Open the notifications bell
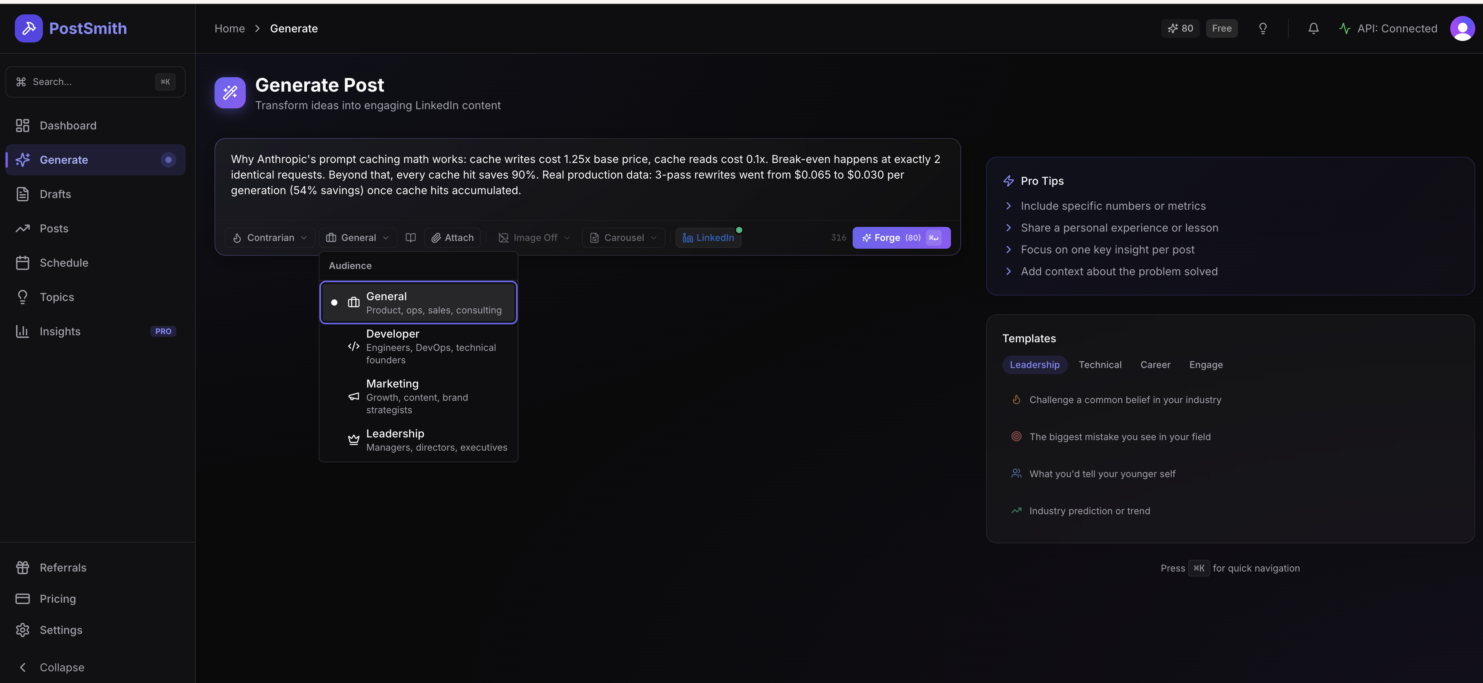Viewport: 1483px width, 683px height. [1313, 28]
